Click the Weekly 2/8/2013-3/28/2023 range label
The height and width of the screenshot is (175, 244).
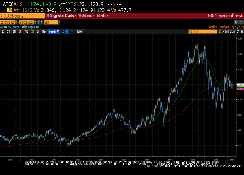click(x=226, y=27)
